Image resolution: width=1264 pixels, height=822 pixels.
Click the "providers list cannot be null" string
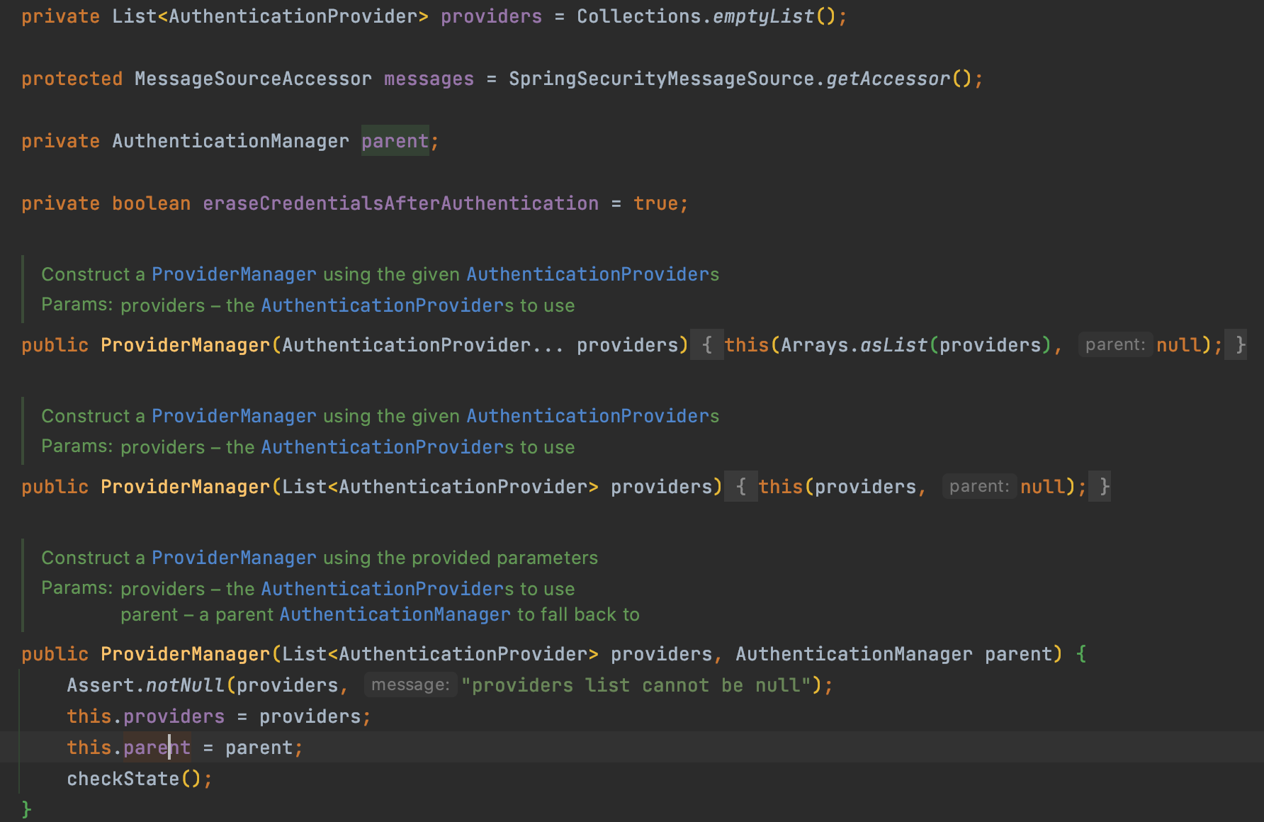coord(636,685)
